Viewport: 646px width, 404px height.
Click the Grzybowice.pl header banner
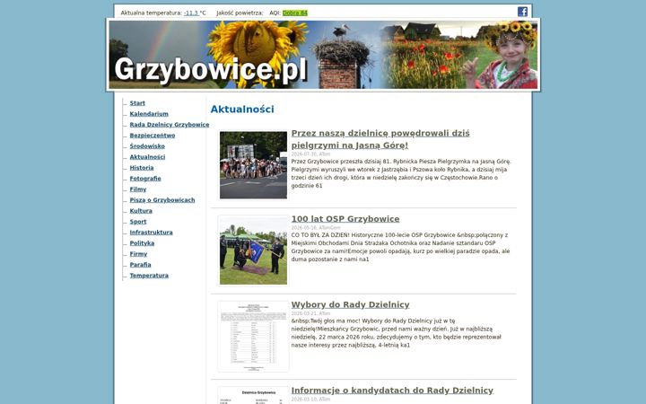323,55
